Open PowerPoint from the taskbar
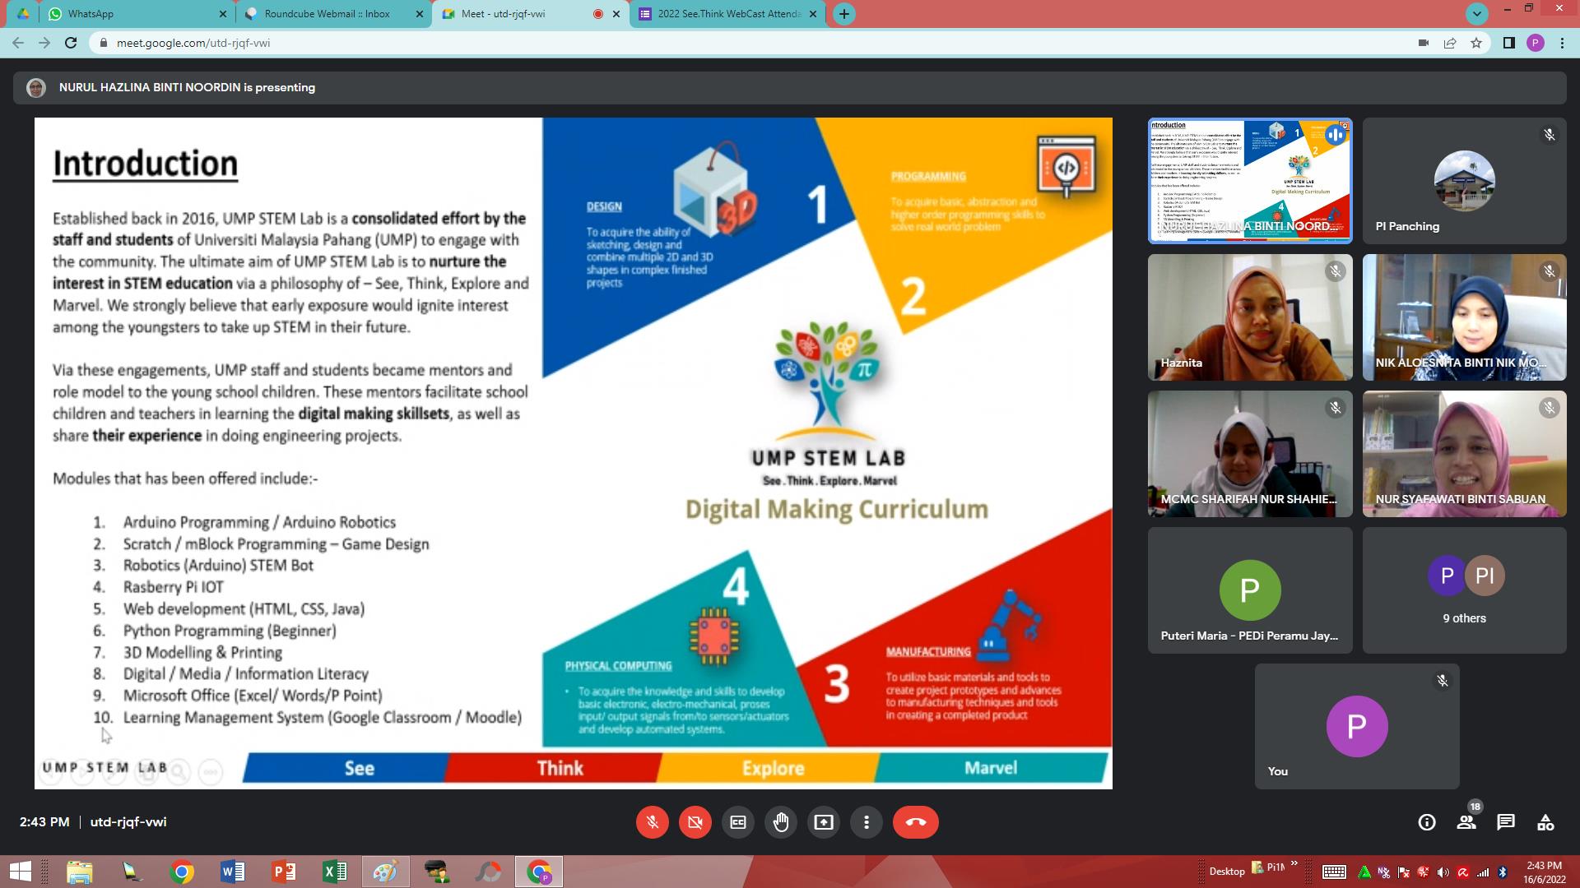The width and height of the screenshot is (1580, 888). click(x=284, y=872)
